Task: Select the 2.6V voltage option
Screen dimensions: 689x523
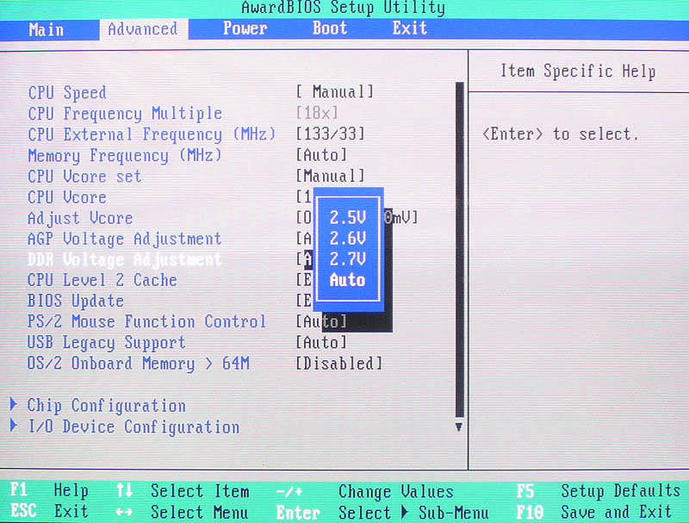Action: tap(348, 239)
